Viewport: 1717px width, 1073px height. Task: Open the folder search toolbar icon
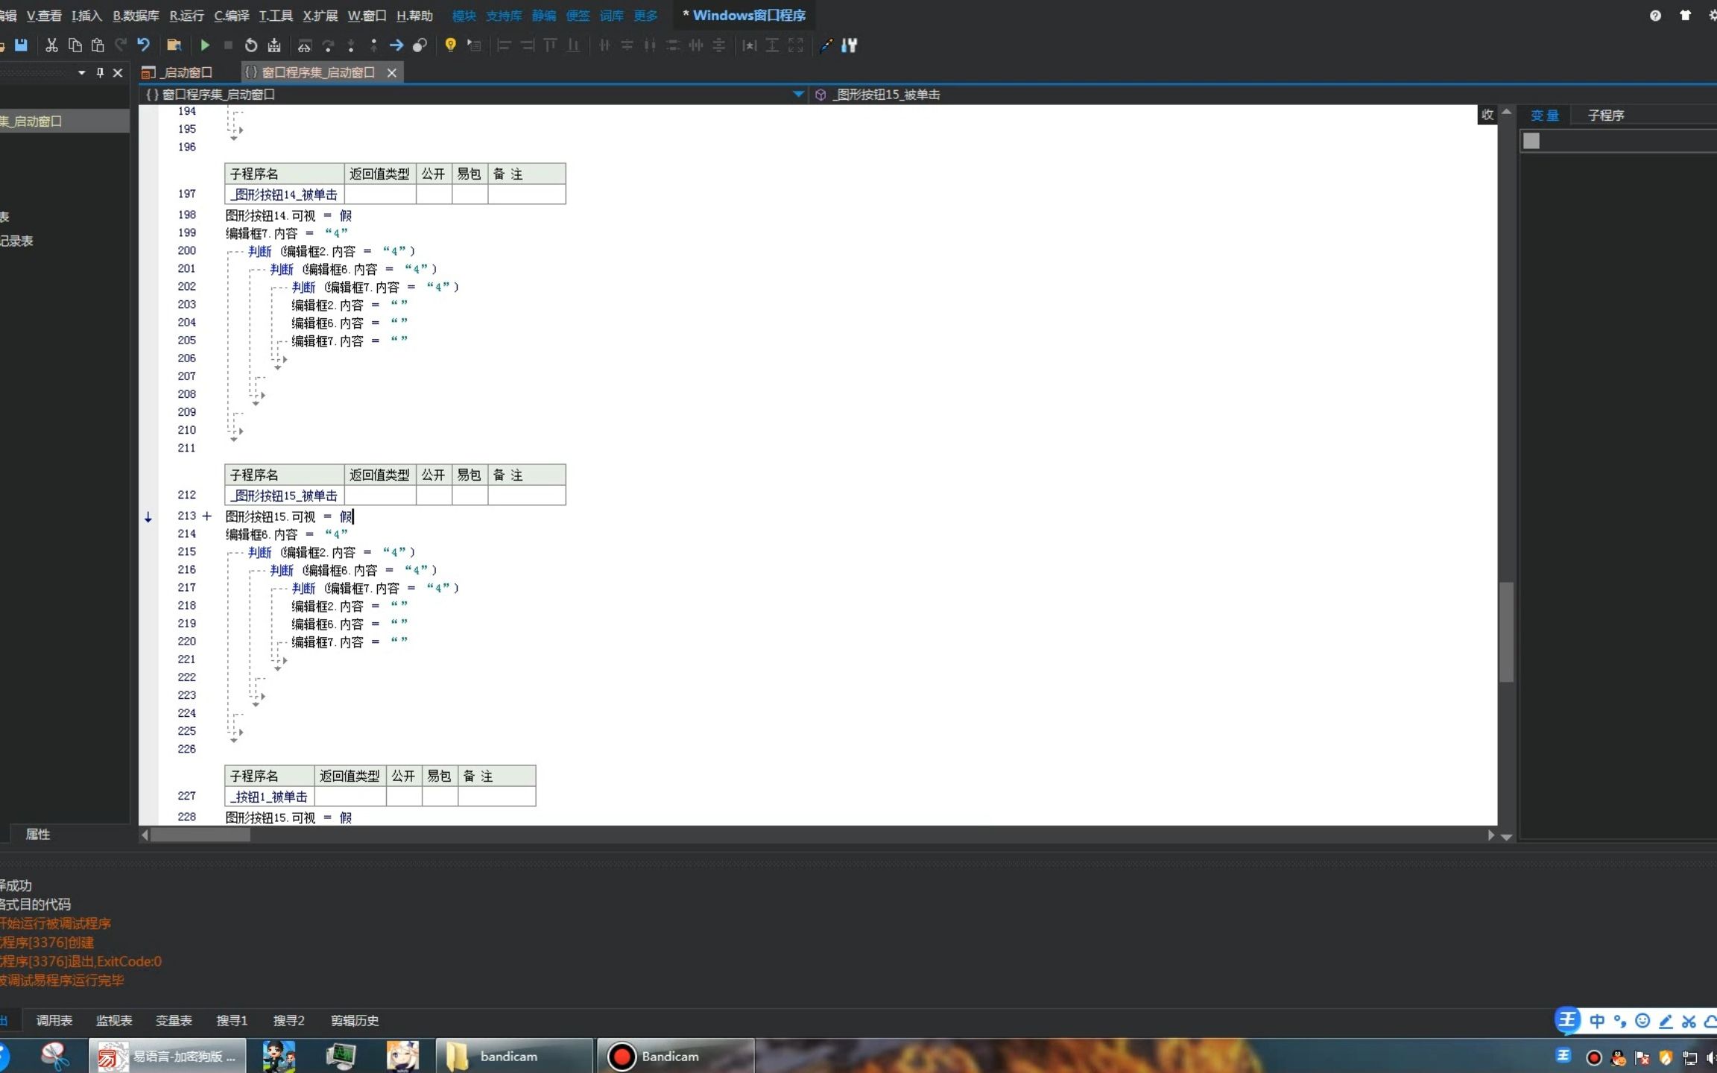point(174,45)
